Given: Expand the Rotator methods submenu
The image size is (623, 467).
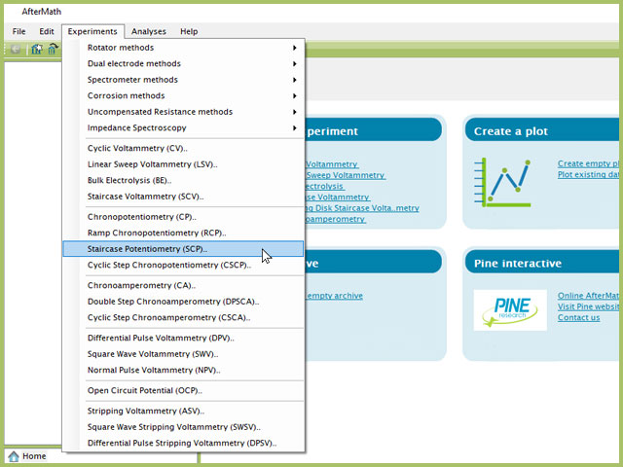Looking at the screenshot, I should pos(184,48).
